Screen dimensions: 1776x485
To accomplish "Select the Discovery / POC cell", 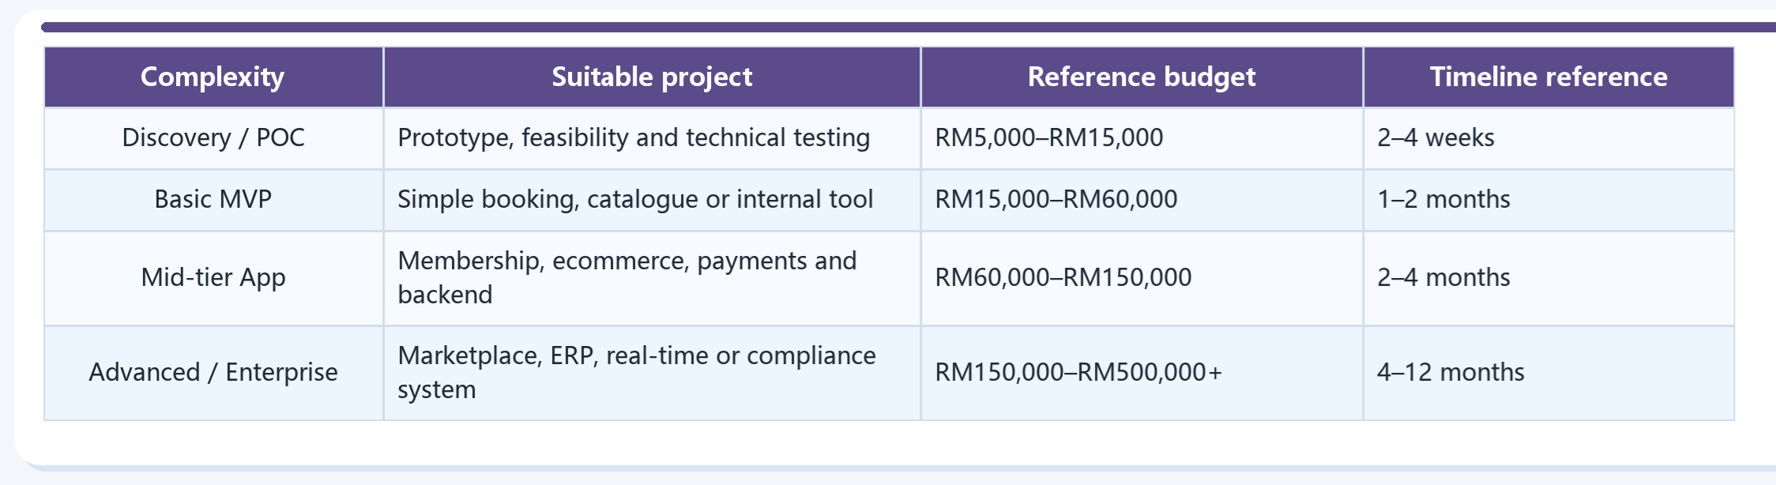I will 213,137.
